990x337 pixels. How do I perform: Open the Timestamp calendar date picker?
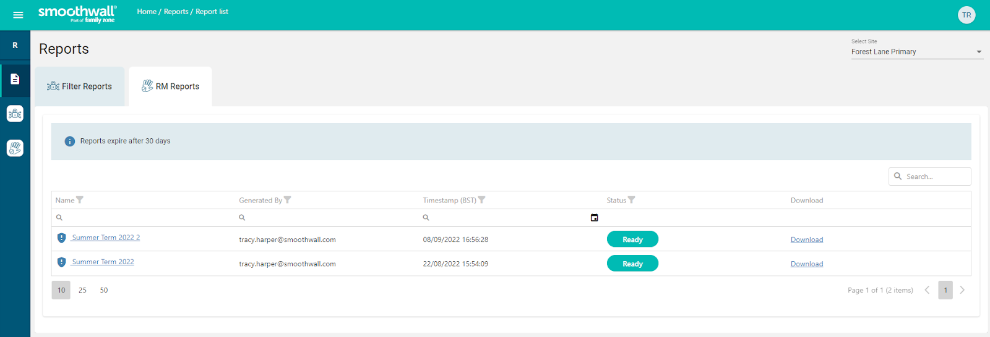point(594,218)
